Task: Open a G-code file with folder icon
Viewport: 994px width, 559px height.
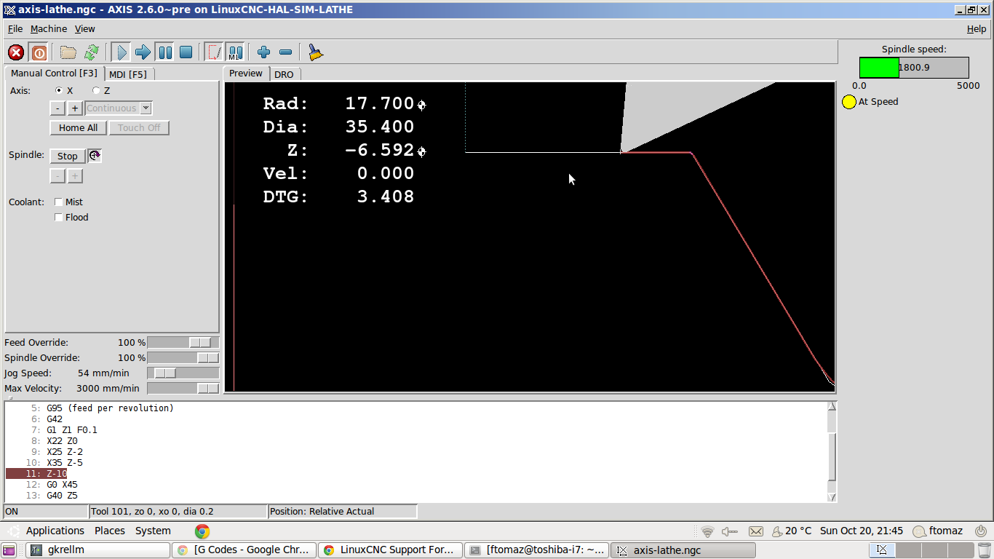Action: (x=68, y=52)
